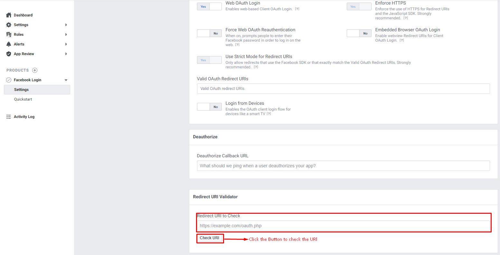The image size is (500, 255).
Task: Open help [?] for Embedded Browser OAuth Login
Action: [402, 40]
